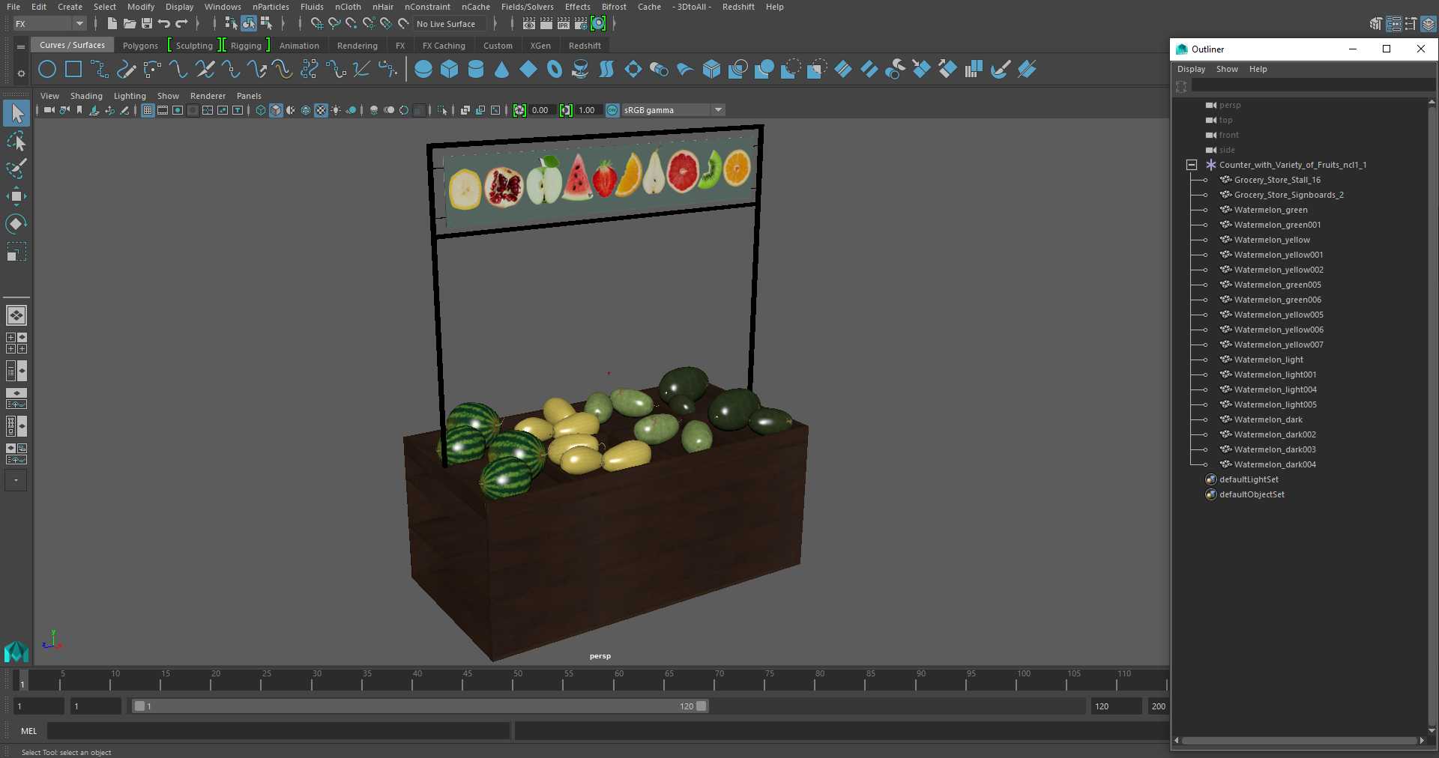This screenshot has height=758, width=1439.
Task: Activate the Select tool in Tool Box
Action: click(x=16, y=113)
